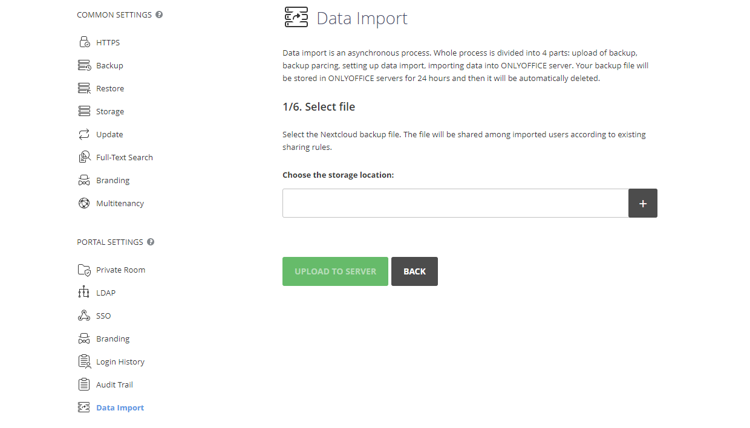Click the Data Import sidebar icon
Viewport: 750px width, 428px height.
(84, 407)
